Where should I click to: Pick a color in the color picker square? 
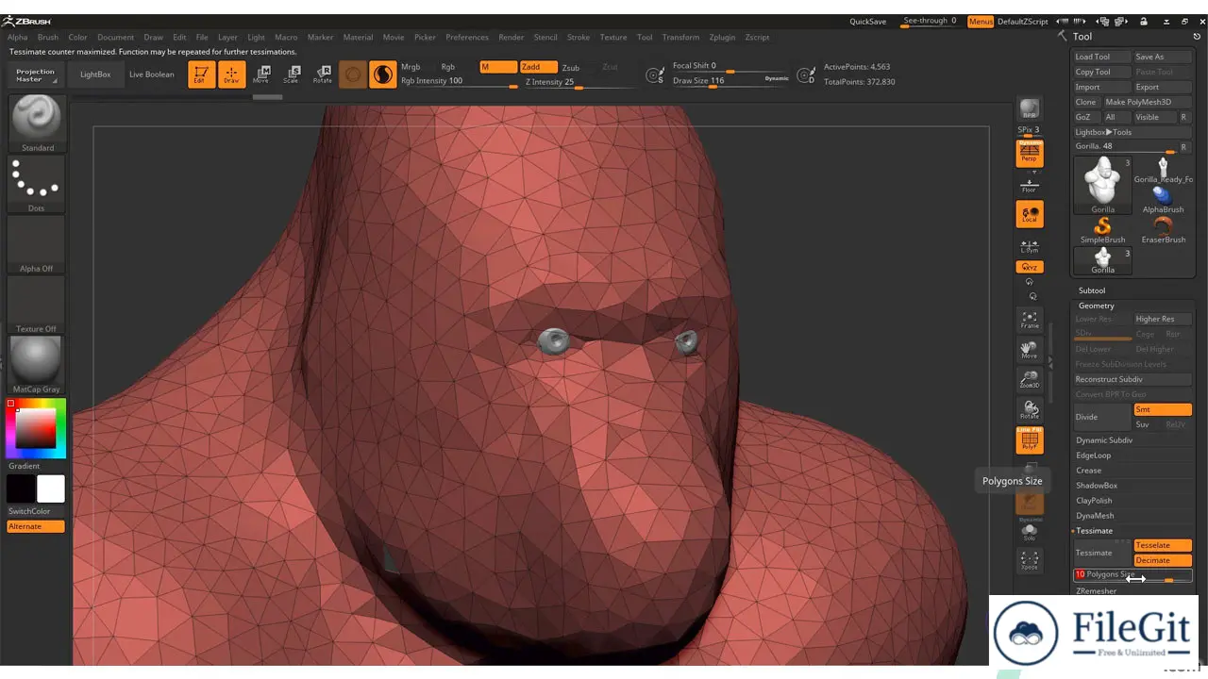coord(36,430)
